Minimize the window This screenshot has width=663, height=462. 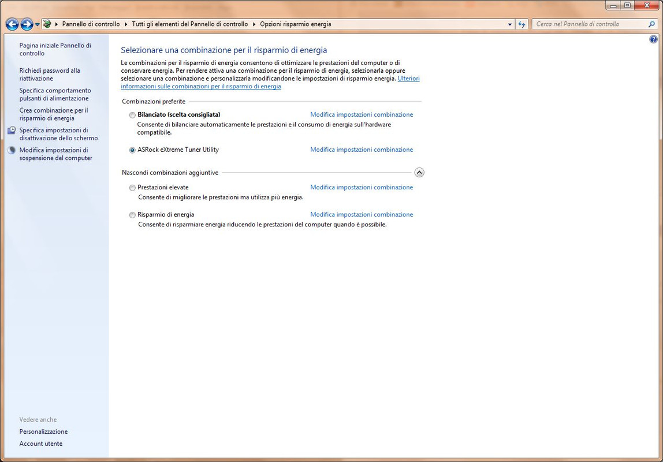[x=613, y=6]
